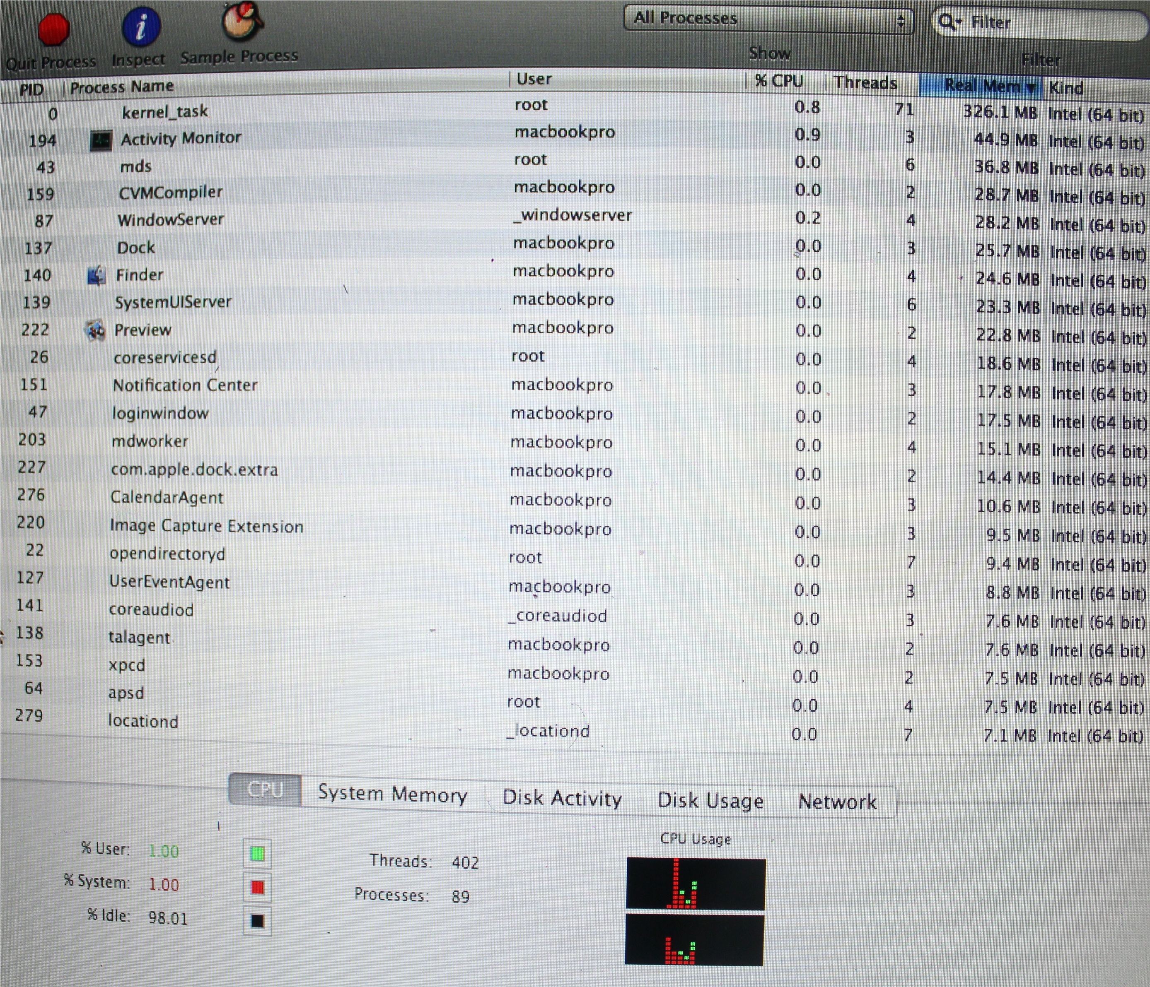The height and width of the screenshot is (987, 1150).
Task: Click the upper CPU Usage graph
Action: click(x=696, y=883)
